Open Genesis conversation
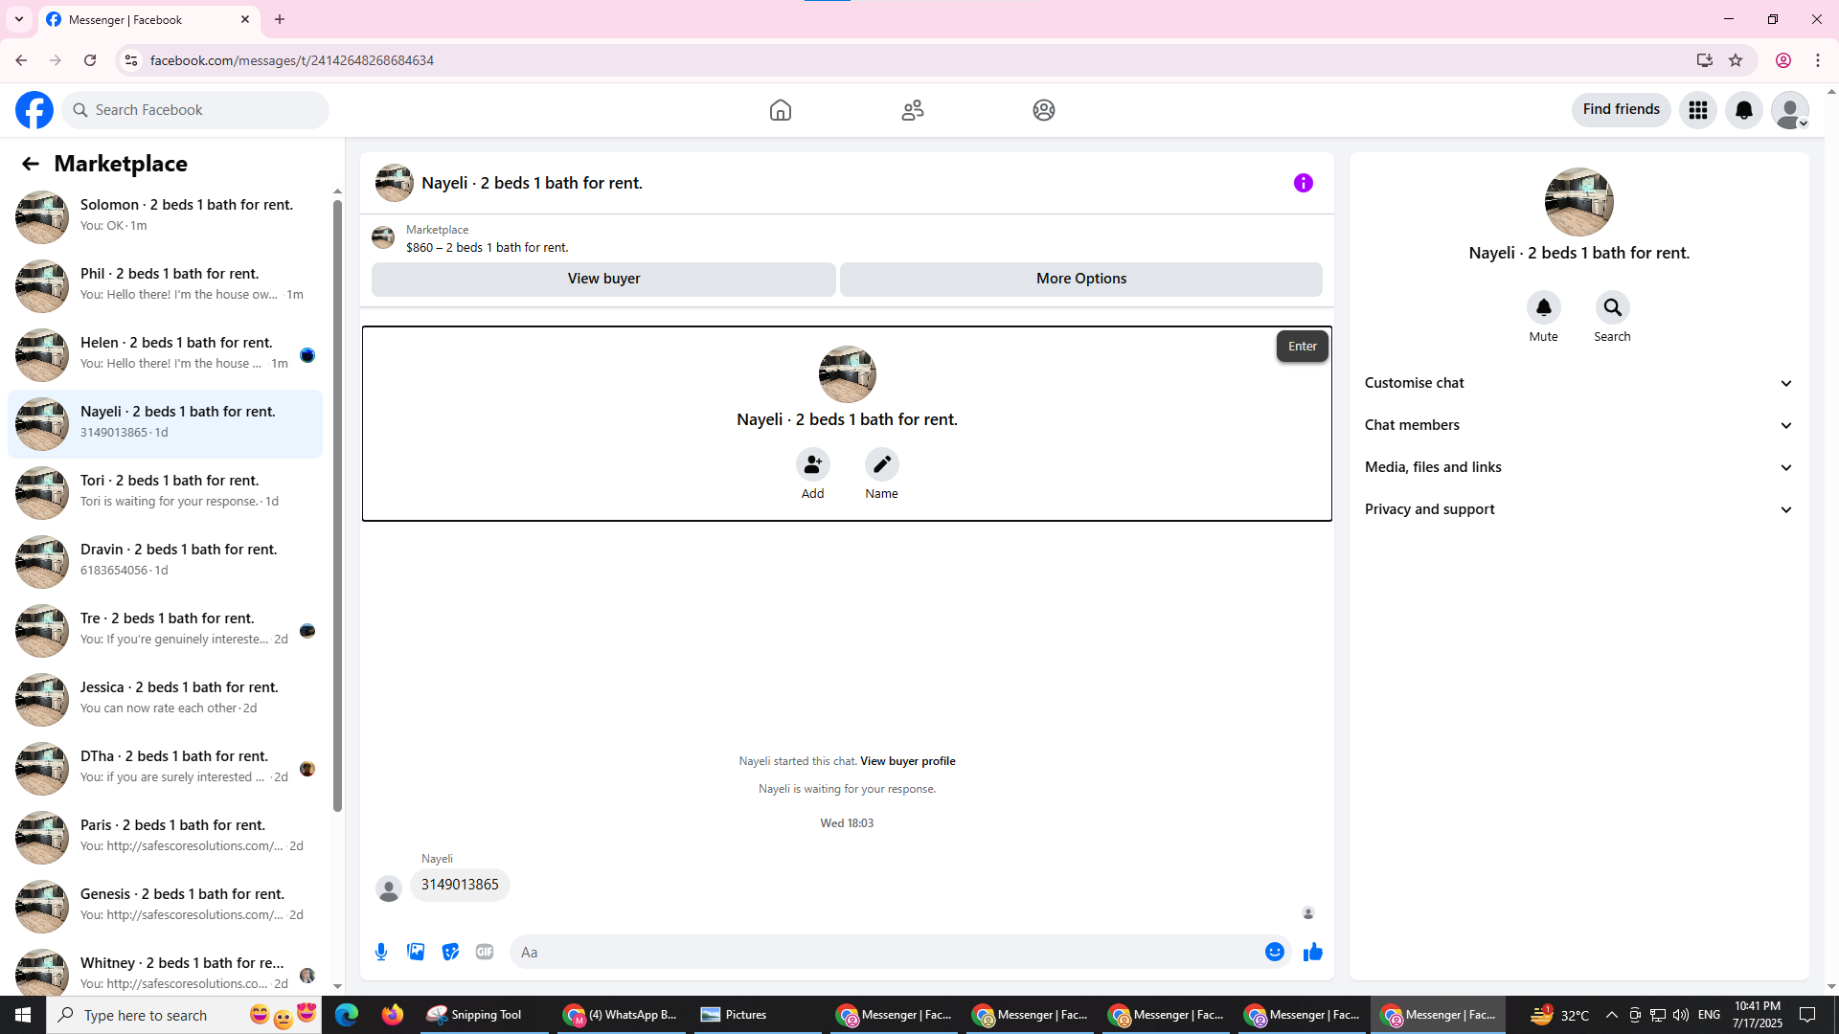1839x1034 pixels. pos(165,906)
